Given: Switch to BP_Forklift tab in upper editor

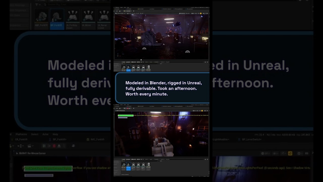Looking at the screenshot, I should click(x=129, y=9).
